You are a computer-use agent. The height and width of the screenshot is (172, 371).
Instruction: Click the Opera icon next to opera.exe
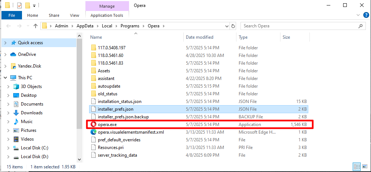[x=93, y=125]
